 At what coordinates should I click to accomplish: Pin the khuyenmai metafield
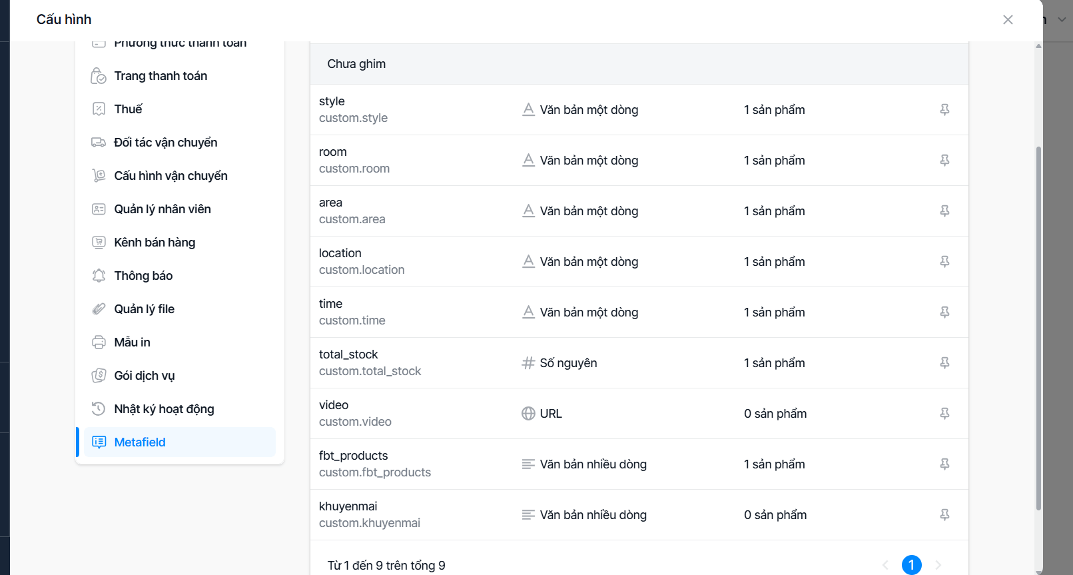pos(944,515)
